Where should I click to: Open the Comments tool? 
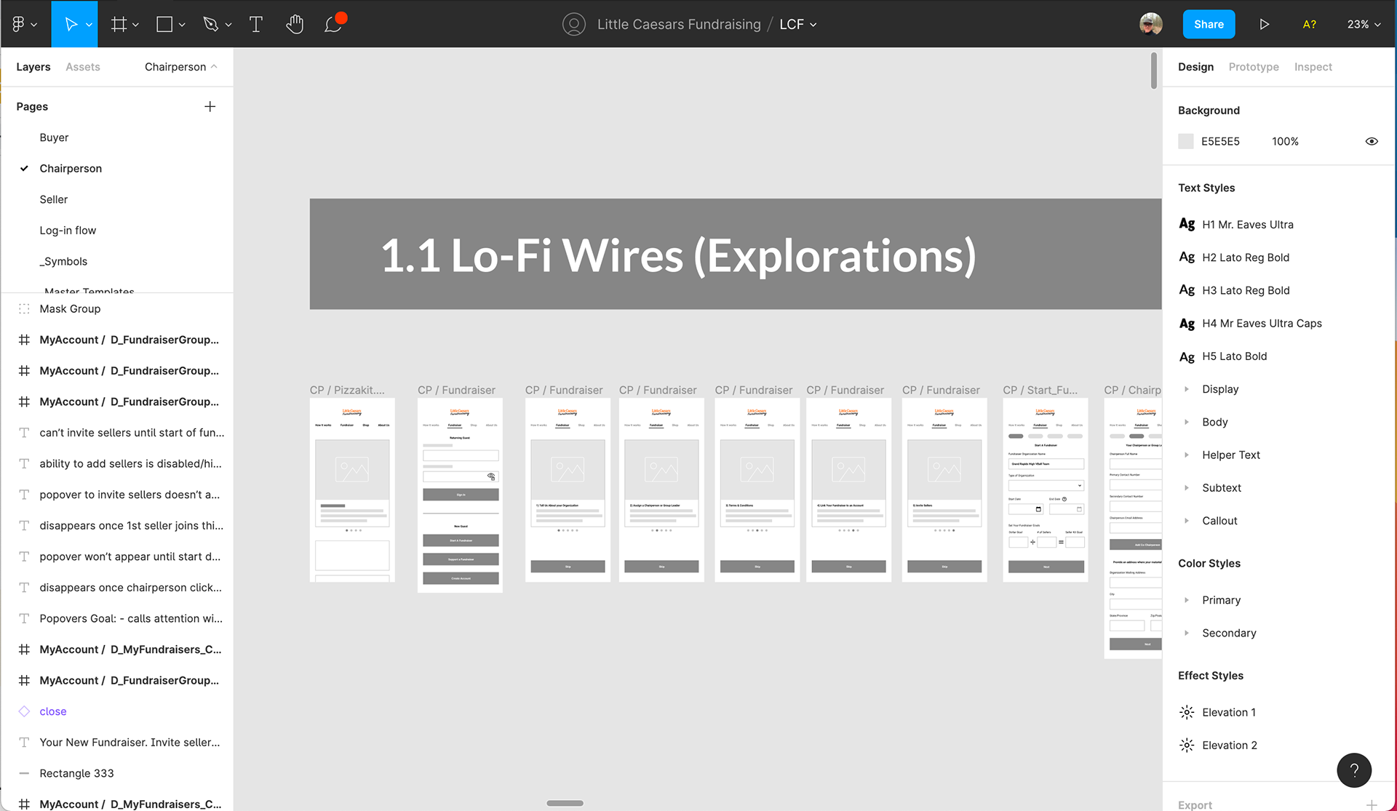coord(333,24)
